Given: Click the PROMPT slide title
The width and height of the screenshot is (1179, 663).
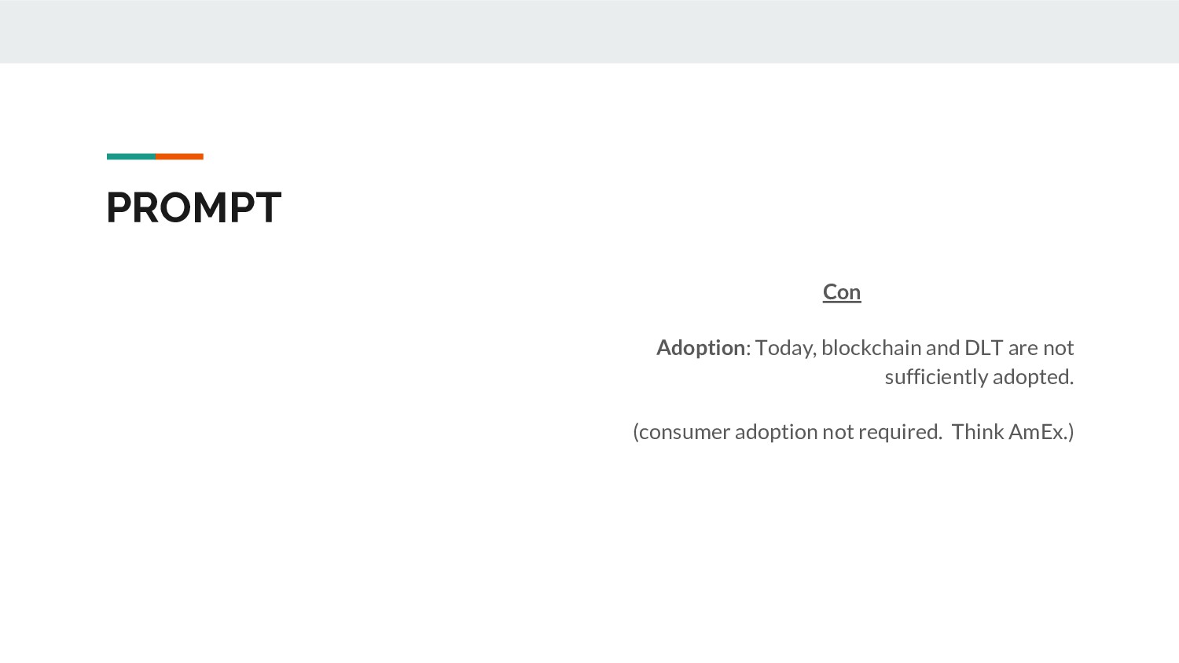Looking at the screenshot, I should pyautogui.click(x=193, y=208).
